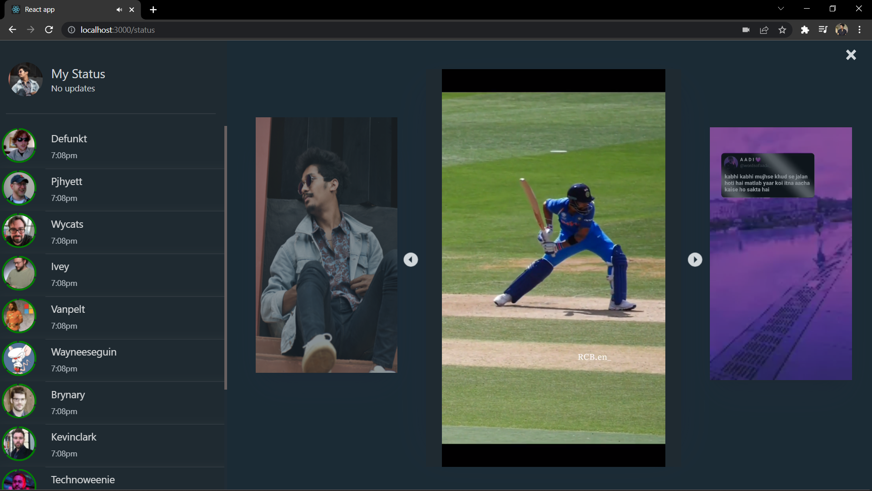Open browser Extensions puzzle icon
The width and height of the screenshot is (872, 491).
coord(805,30)
